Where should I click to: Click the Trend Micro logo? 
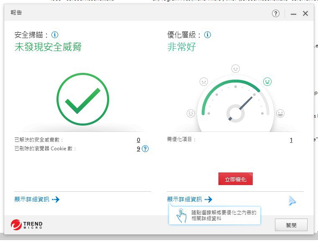click(x=27, y=225)
